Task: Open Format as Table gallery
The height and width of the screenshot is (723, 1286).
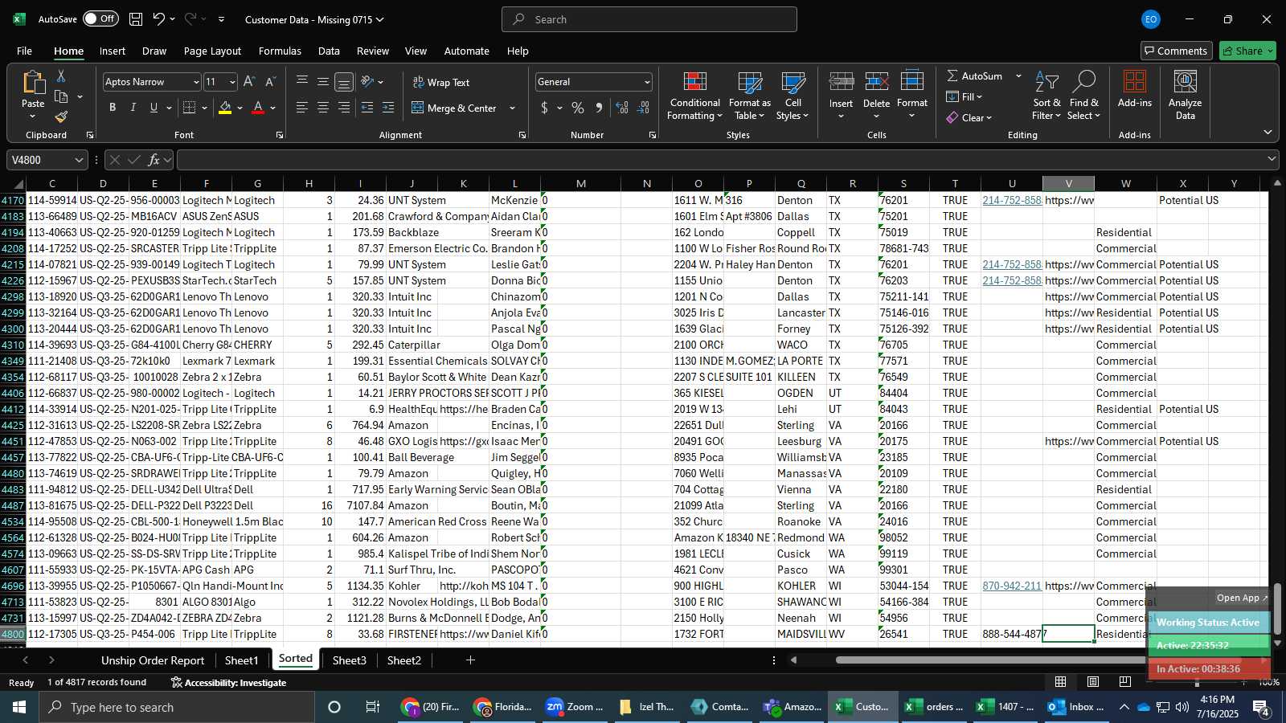Action: pyautogui.click(x=749, y=96)
